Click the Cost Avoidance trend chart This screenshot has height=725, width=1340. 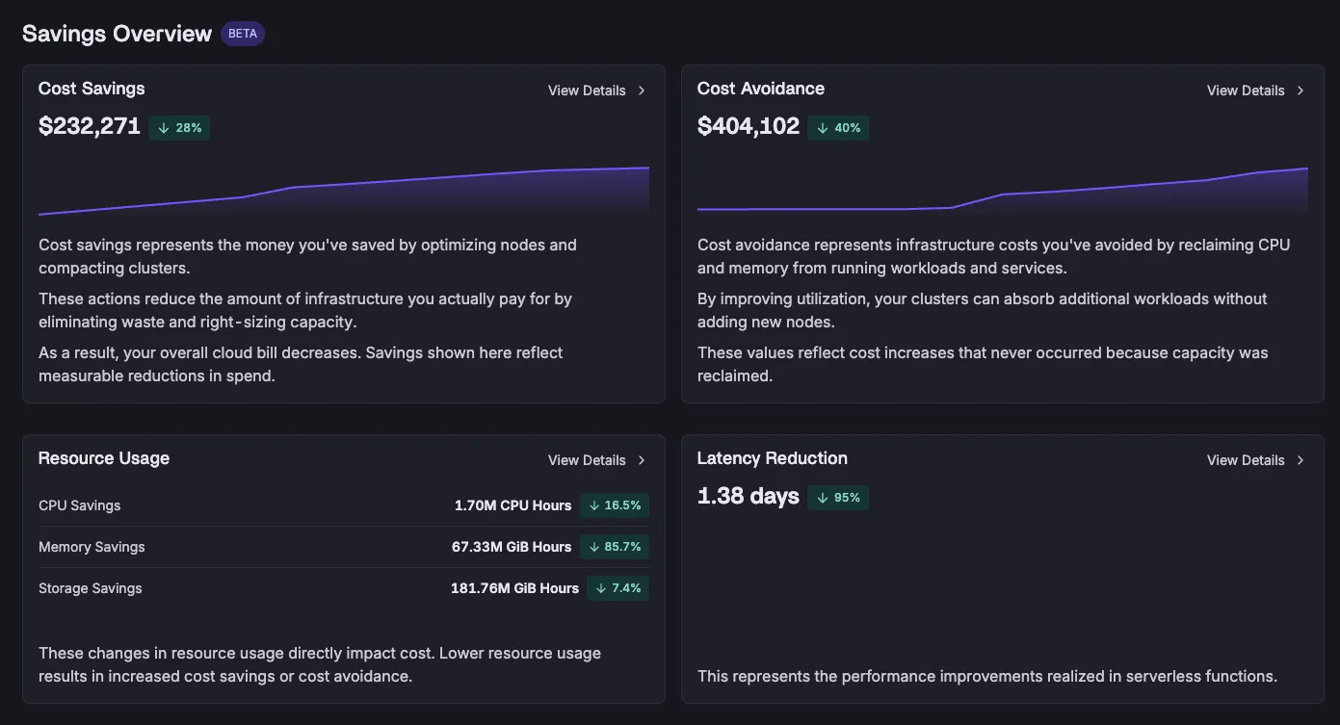pos(1003,190)
